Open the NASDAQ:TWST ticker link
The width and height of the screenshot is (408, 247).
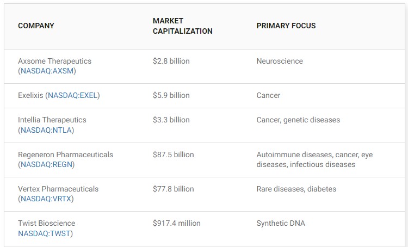coord(44,233)
